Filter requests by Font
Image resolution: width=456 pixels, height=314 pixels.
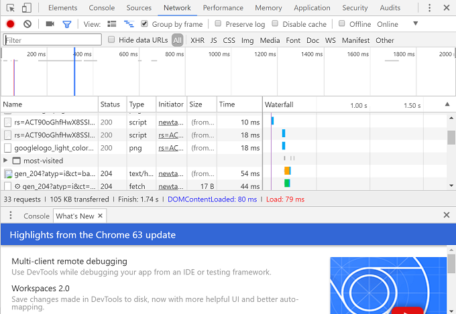coord(293,40)
